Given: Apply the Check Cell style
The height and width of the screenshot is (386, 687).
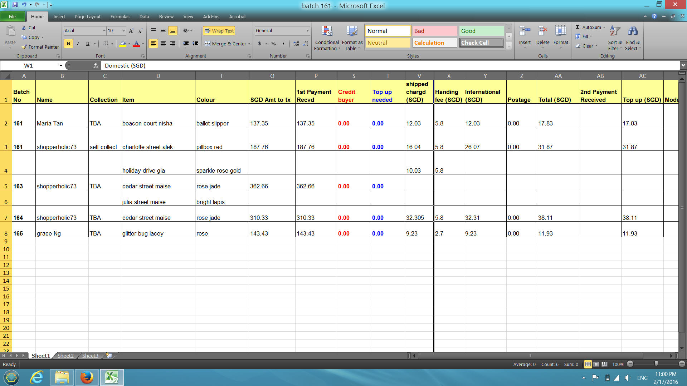Looking at the screenshot, I should tap(482, 43).
